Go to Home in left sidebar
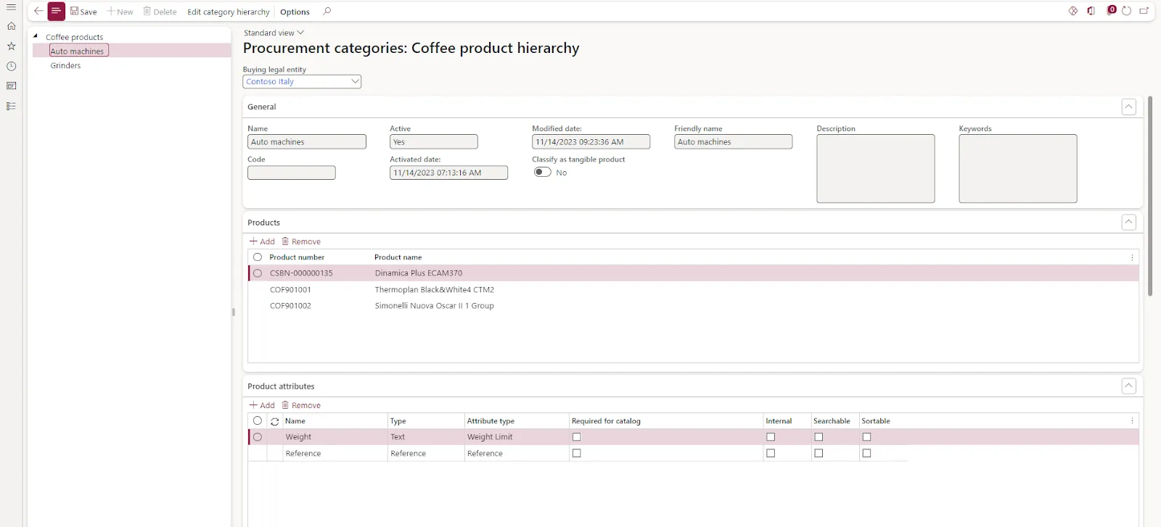Screen dimensions: 1161x527 pyautogui.click(x=11, y=26)
